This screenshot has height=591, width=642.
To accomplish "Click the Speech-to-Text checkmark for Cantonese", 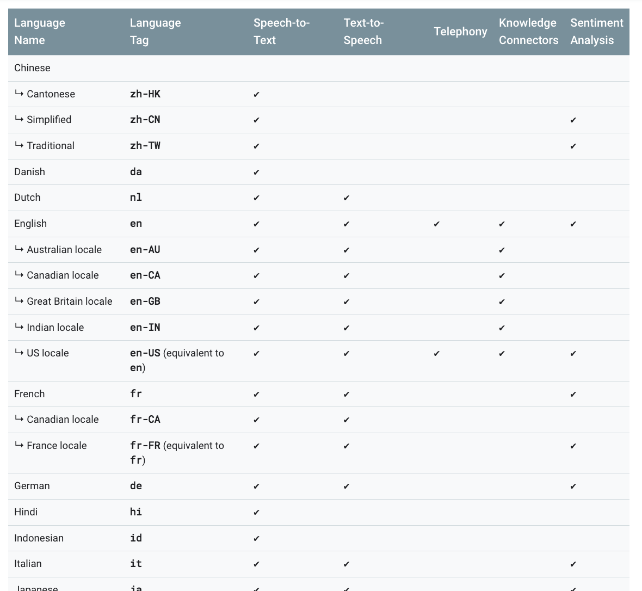I will (x=256, y=94).
